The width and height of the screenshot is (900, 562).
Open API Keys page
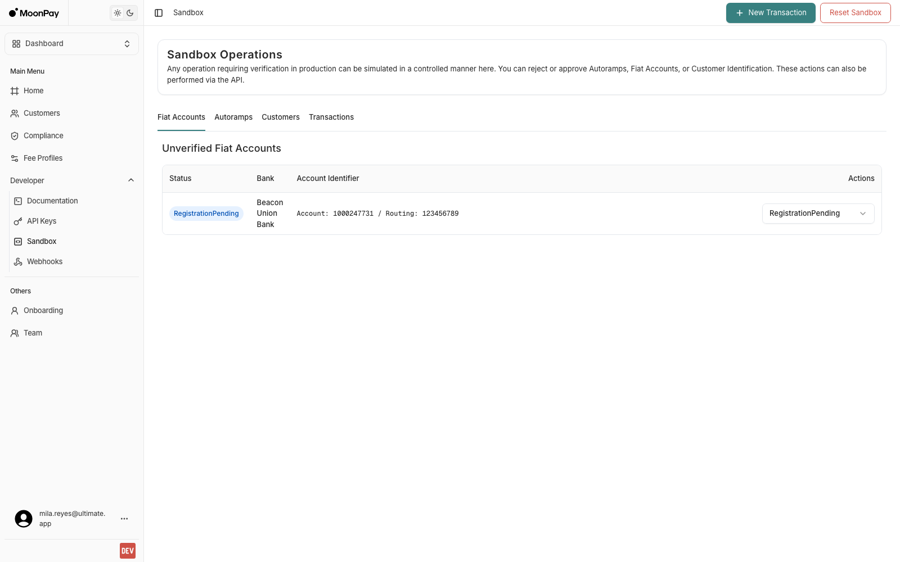coord(74,221)
